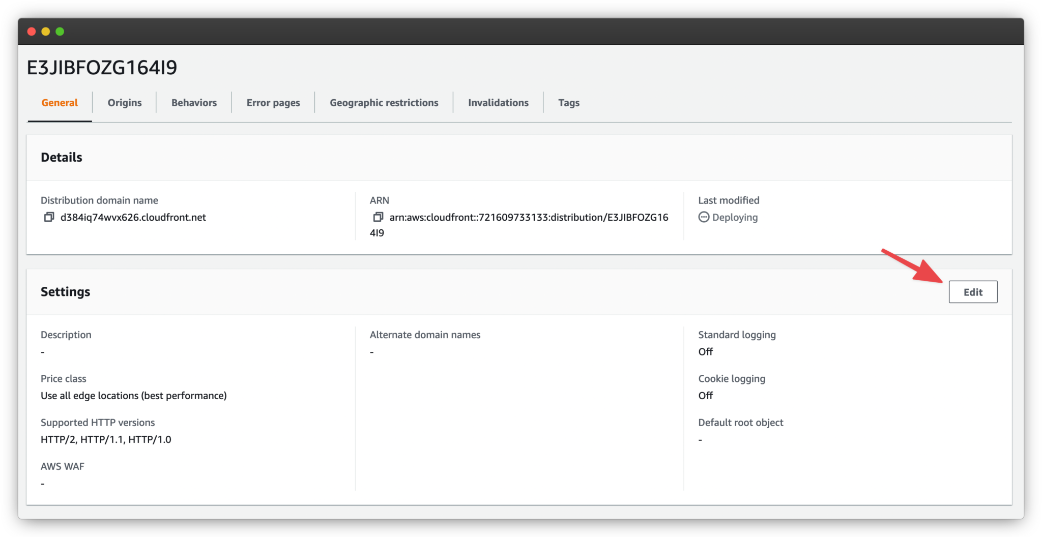1042x537 pixels.
Task: Click the copy icon next to d384iq74wvx626.cloudfront.net
Action: pos(49,217)
